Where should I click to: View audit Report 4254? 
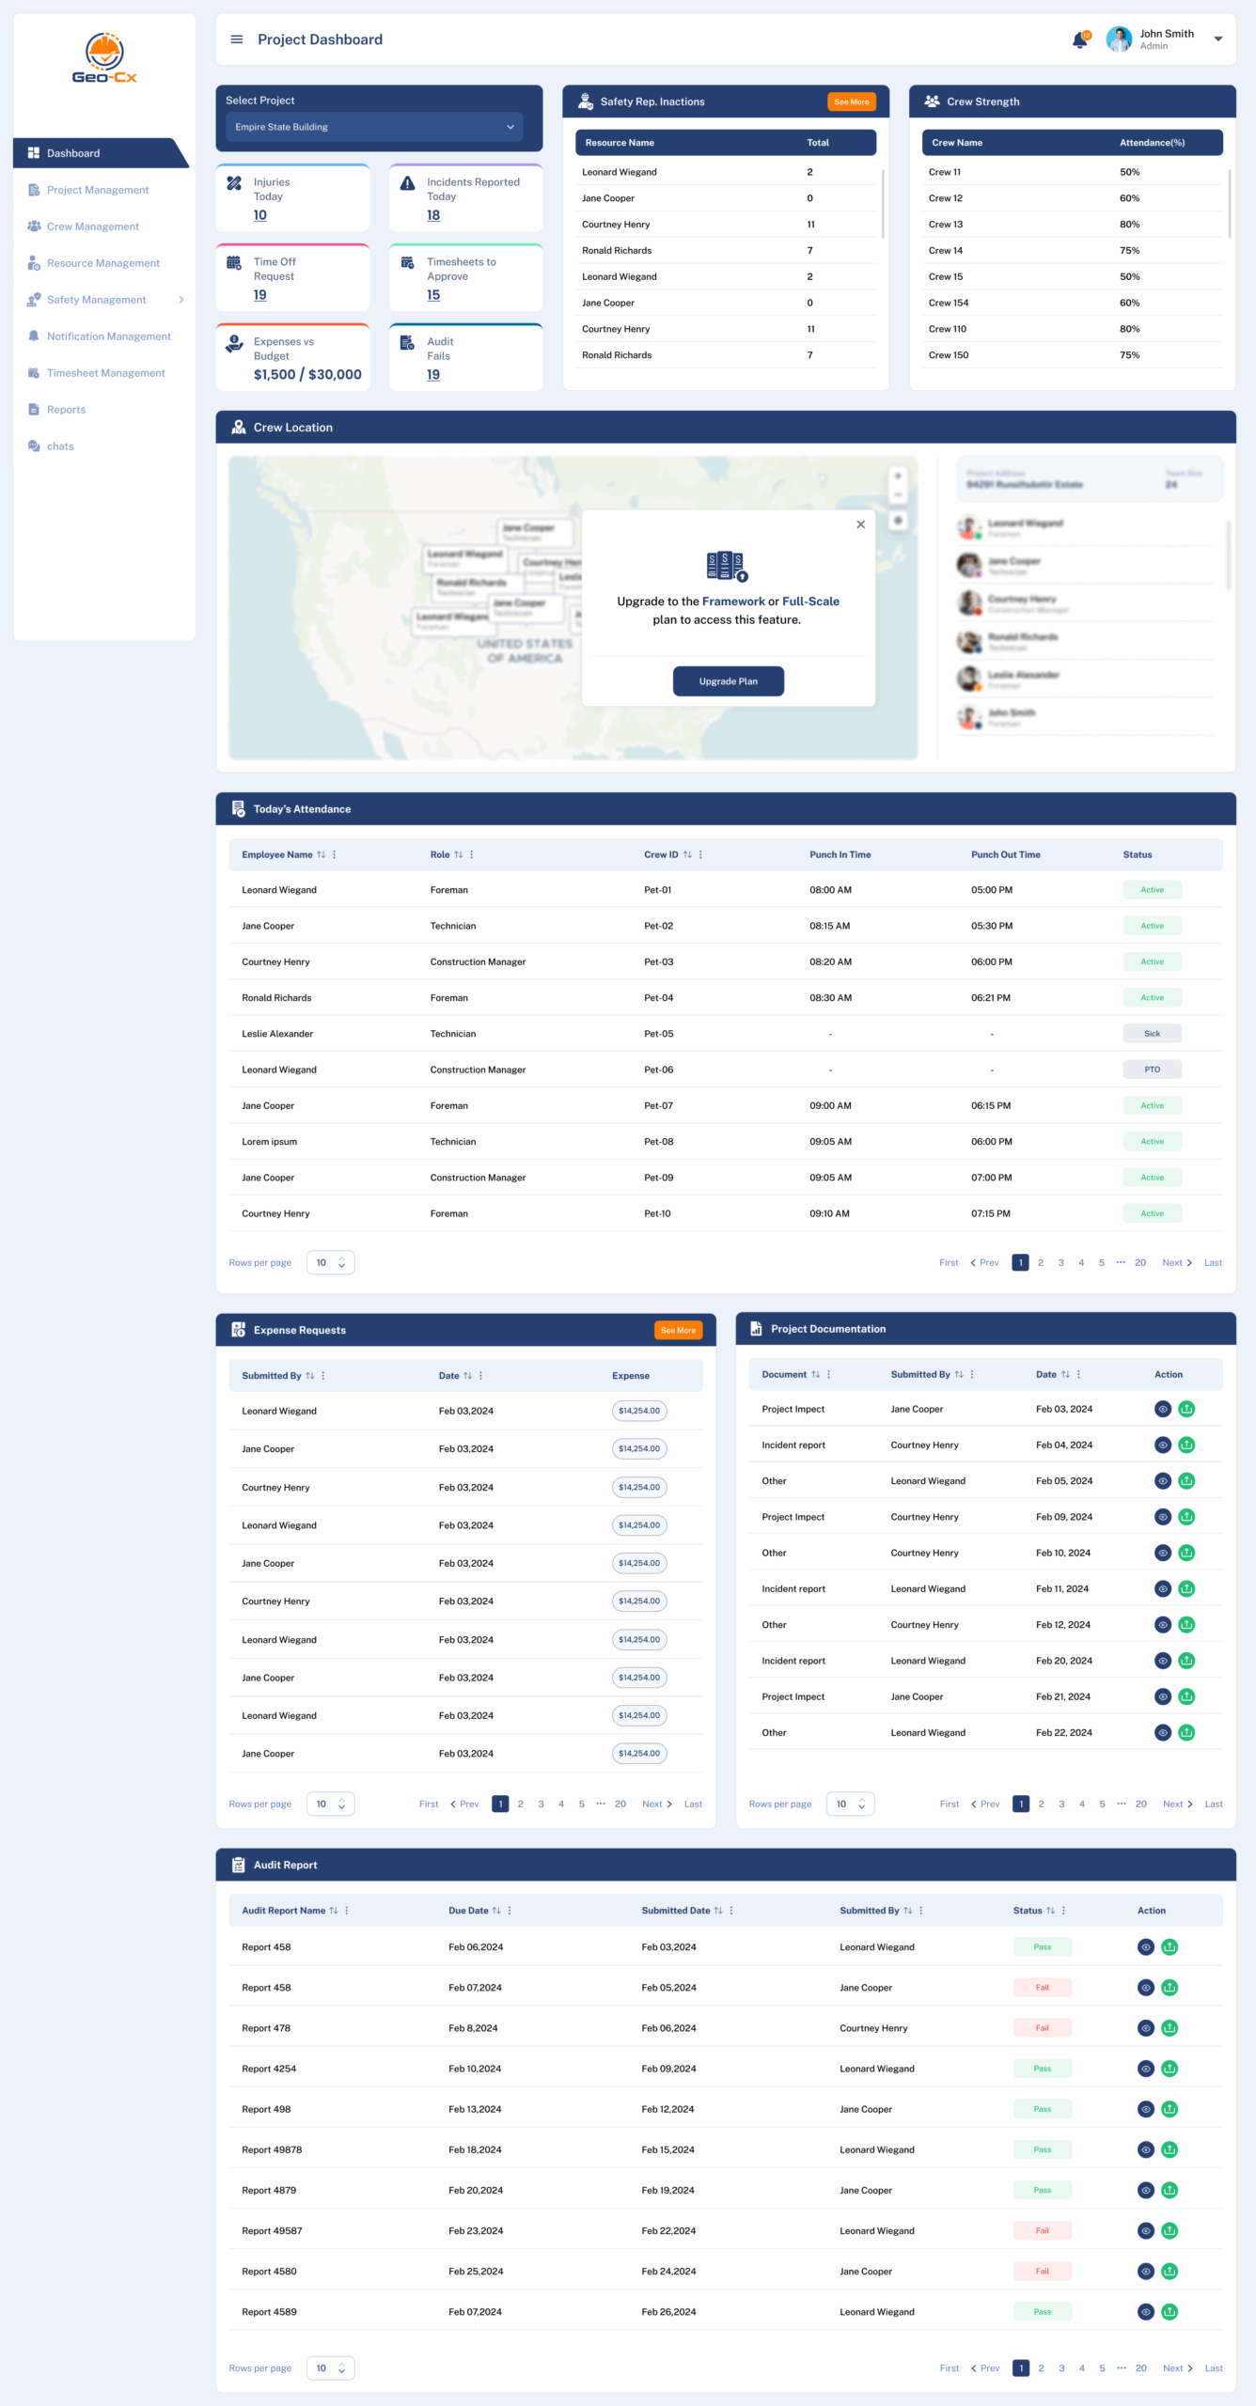1146,2069
